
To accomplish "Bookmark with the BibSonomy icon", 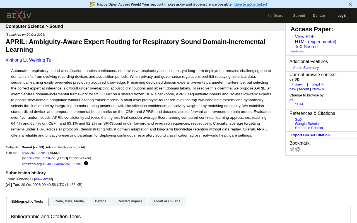I will 292,149.
